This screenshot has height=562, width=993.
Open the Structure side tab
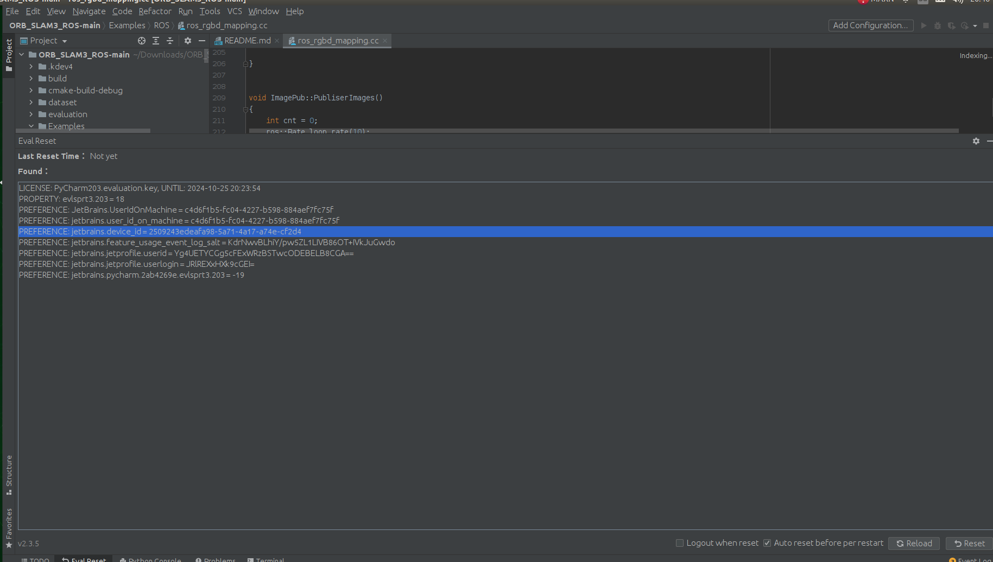[9, 475]
